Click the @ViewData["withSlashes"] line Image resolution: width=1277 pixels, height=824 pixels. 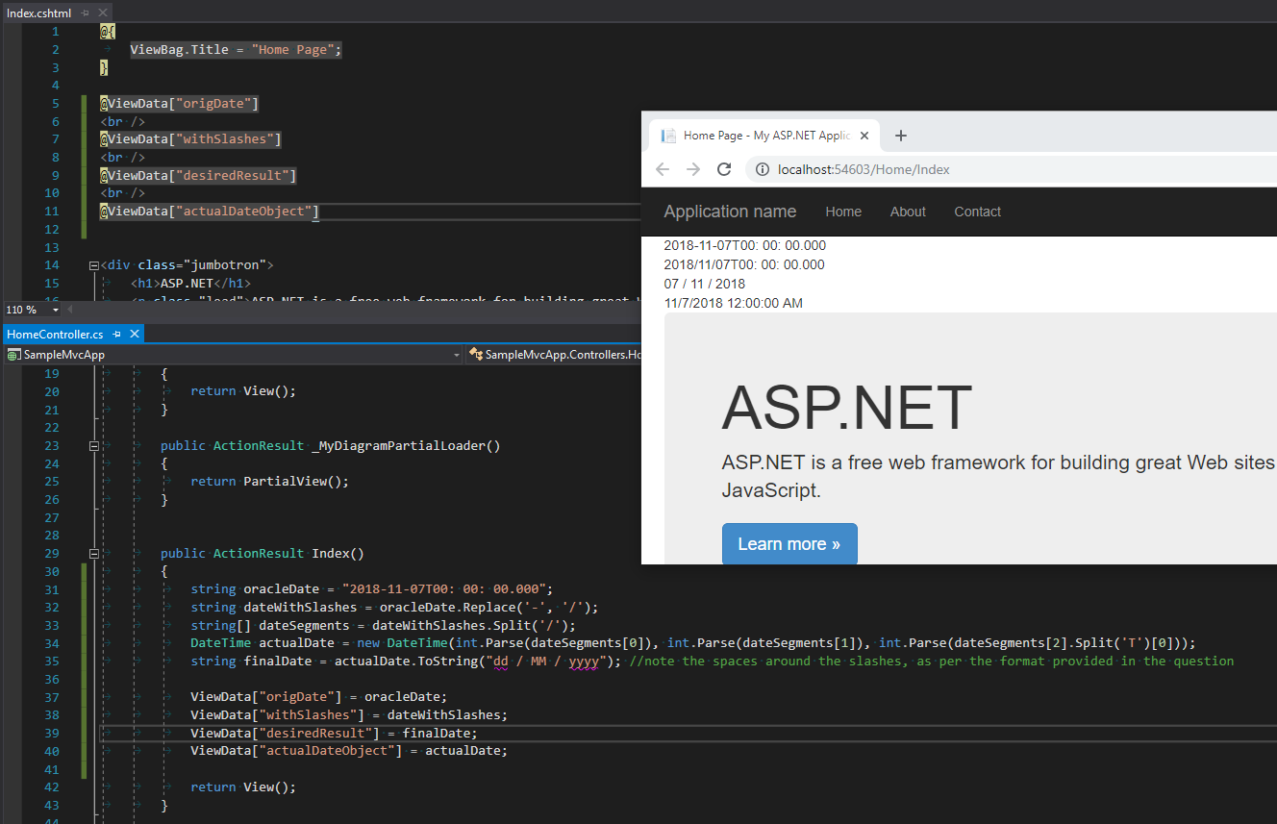190,139
